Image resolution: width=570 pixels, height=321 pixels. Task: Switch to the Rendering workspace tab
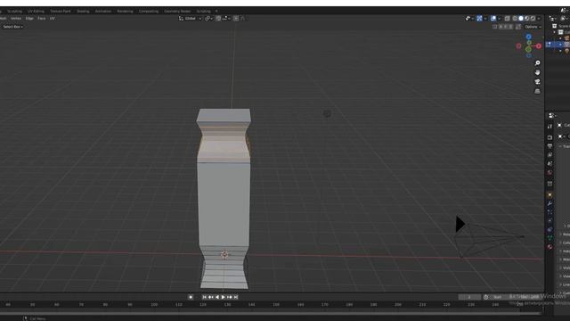pos(125,12)
